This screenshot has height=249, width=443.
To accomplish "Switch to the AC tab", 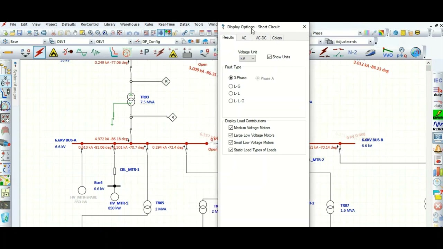I will coord(244,38).
